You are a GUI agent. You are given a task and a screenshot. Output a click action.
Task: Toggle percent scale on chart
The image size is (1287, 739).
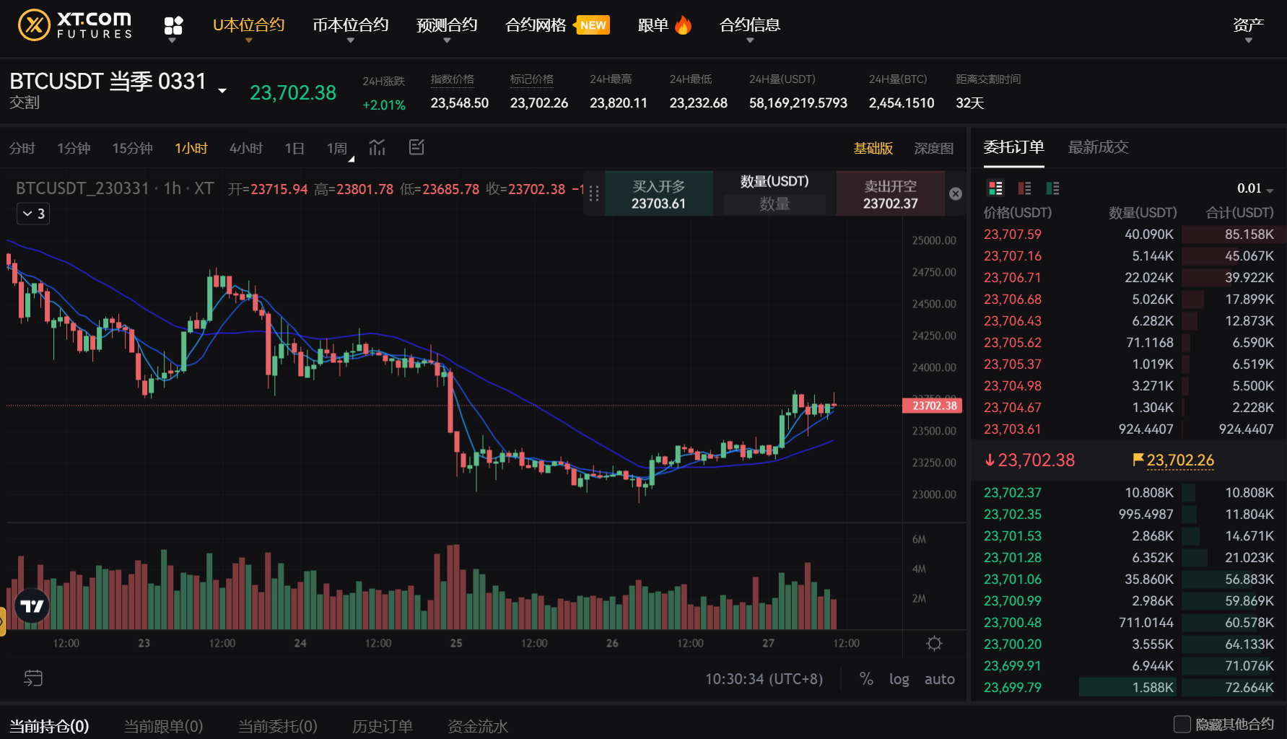866,678
